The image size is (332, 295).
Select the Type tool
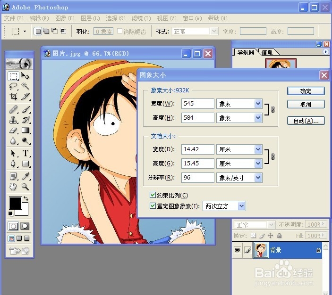26,153
